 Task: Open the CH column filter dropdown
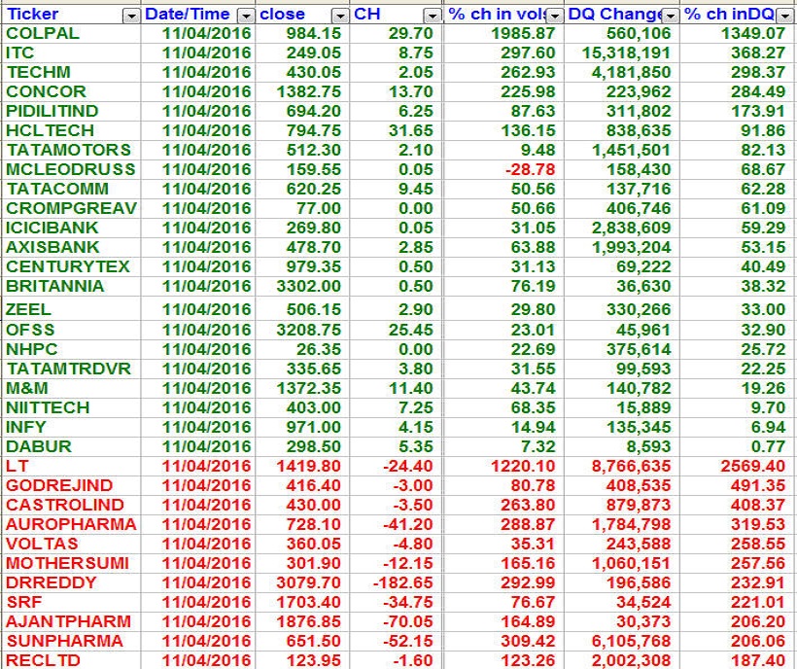433,16
